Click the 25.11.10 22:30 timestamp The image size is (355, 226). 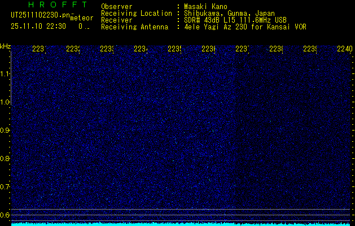pos(38,27)
